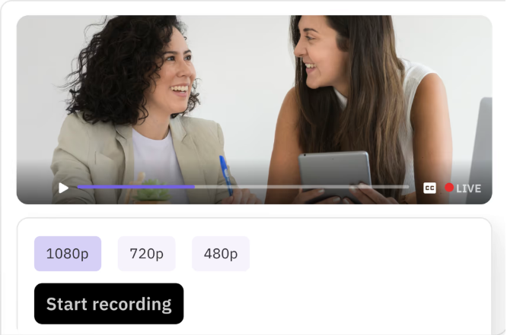Click the small succulent plant in video
The image size is (507, 335).
[152, 191]
